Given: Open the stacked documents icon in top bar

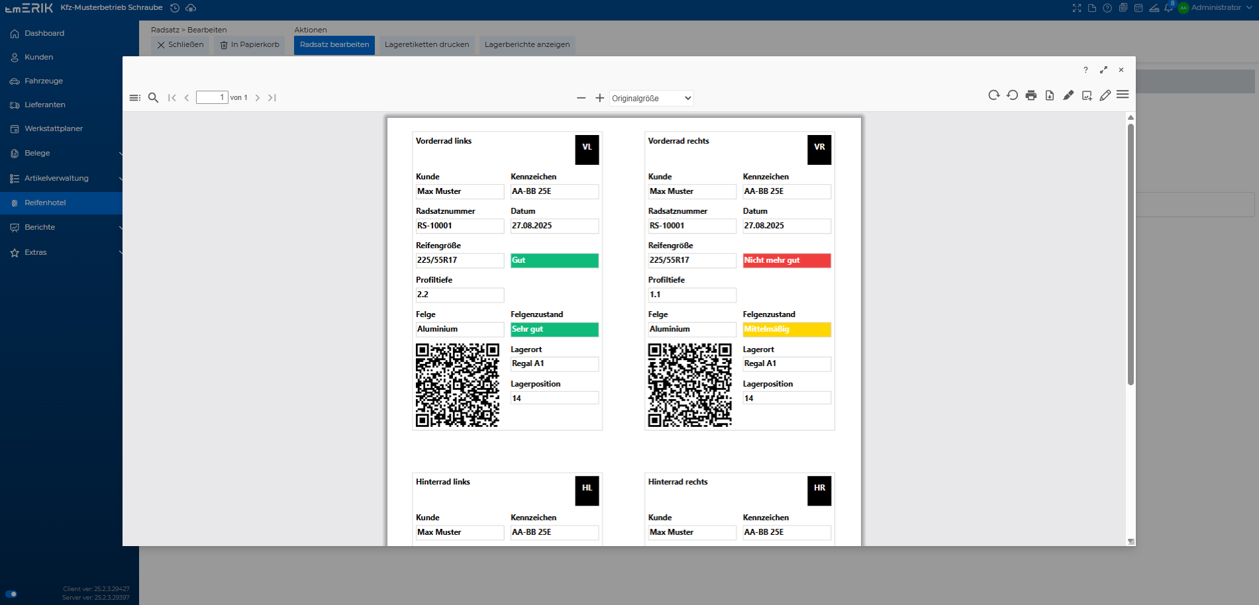Looking at the screenshot, I should coord(1123,8).
